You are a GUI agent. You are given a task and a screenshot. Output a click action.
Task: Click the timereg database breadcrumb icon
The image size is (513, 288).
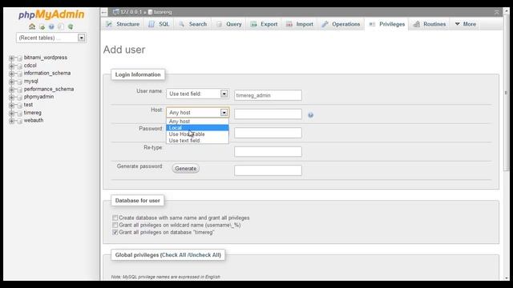(x=150, y=12)
